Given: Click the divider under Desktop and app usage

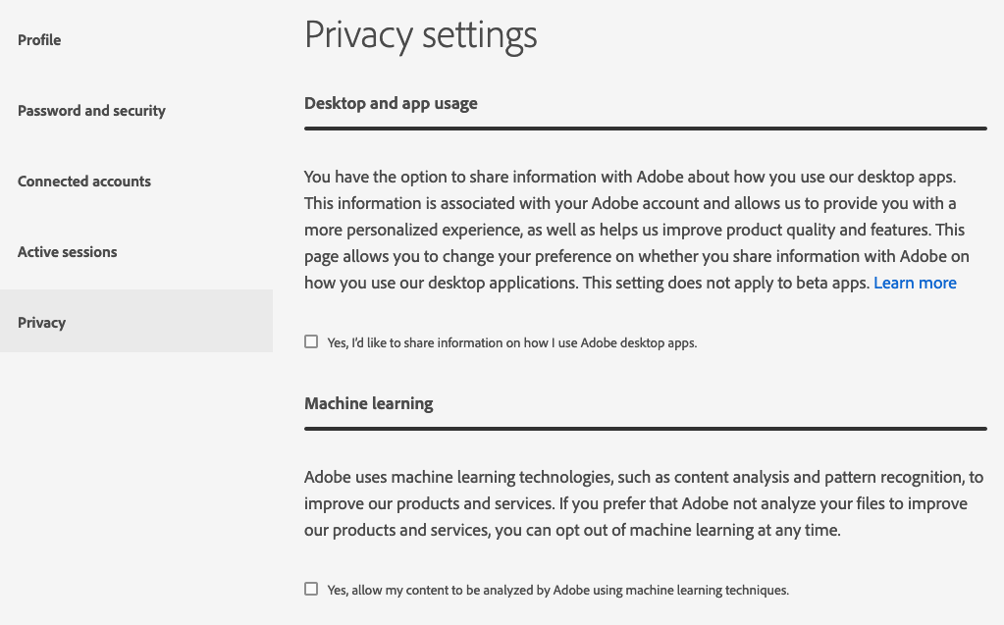Looking at the screenshot, I should (645, 129).
